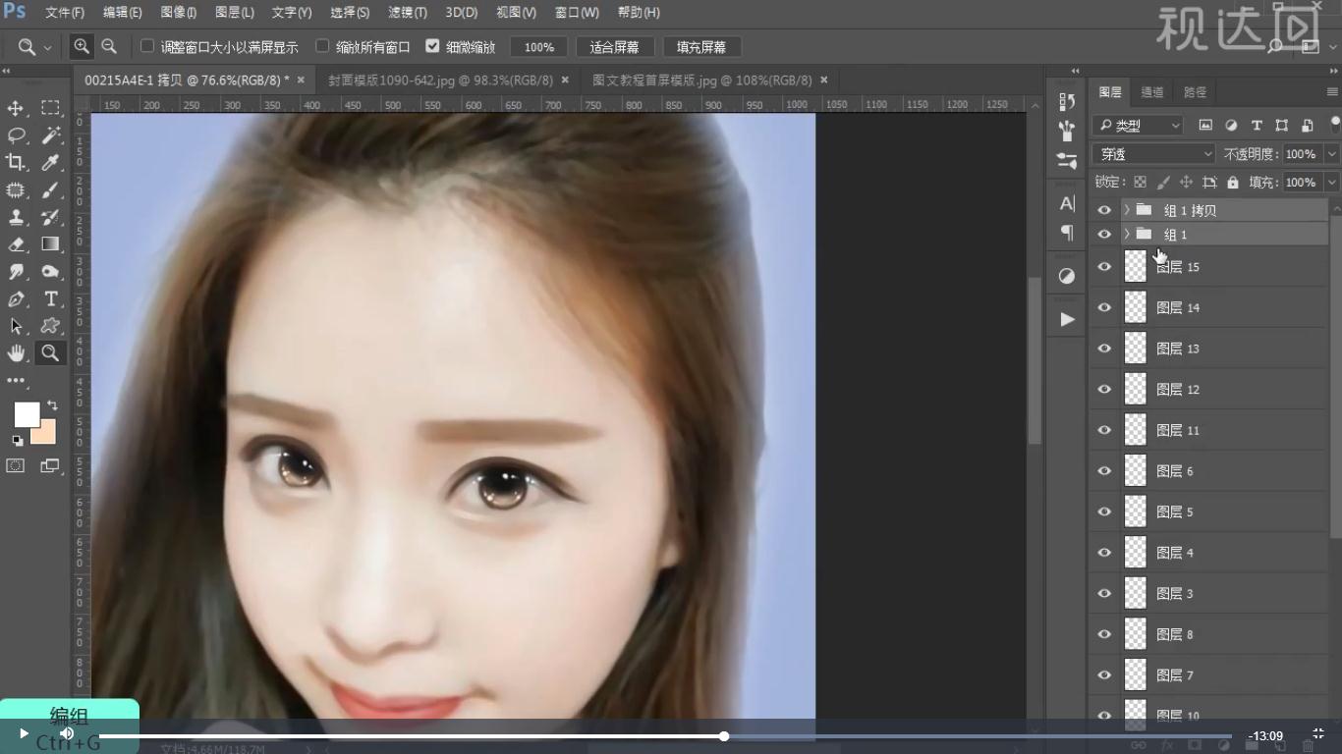1342x754 pixels.
Task: Select the Hand tool
Action: pyautogui.click(x=16, y=353)
